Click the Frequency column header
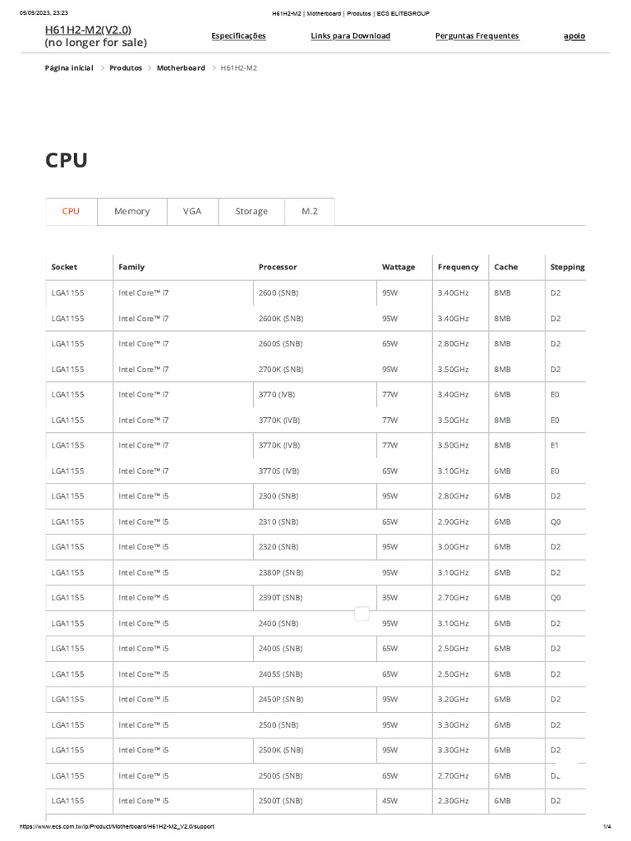The width and height of the screenshot is (631, 841). tap(458, 267)
